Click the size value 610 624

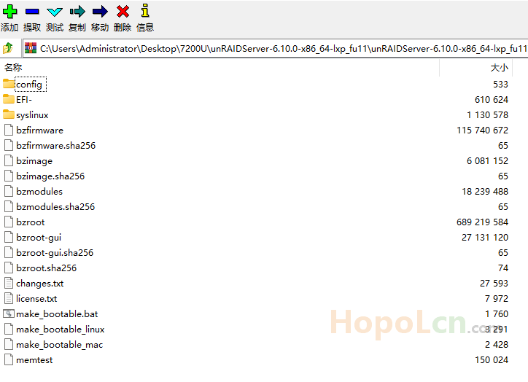coord(492,100)
